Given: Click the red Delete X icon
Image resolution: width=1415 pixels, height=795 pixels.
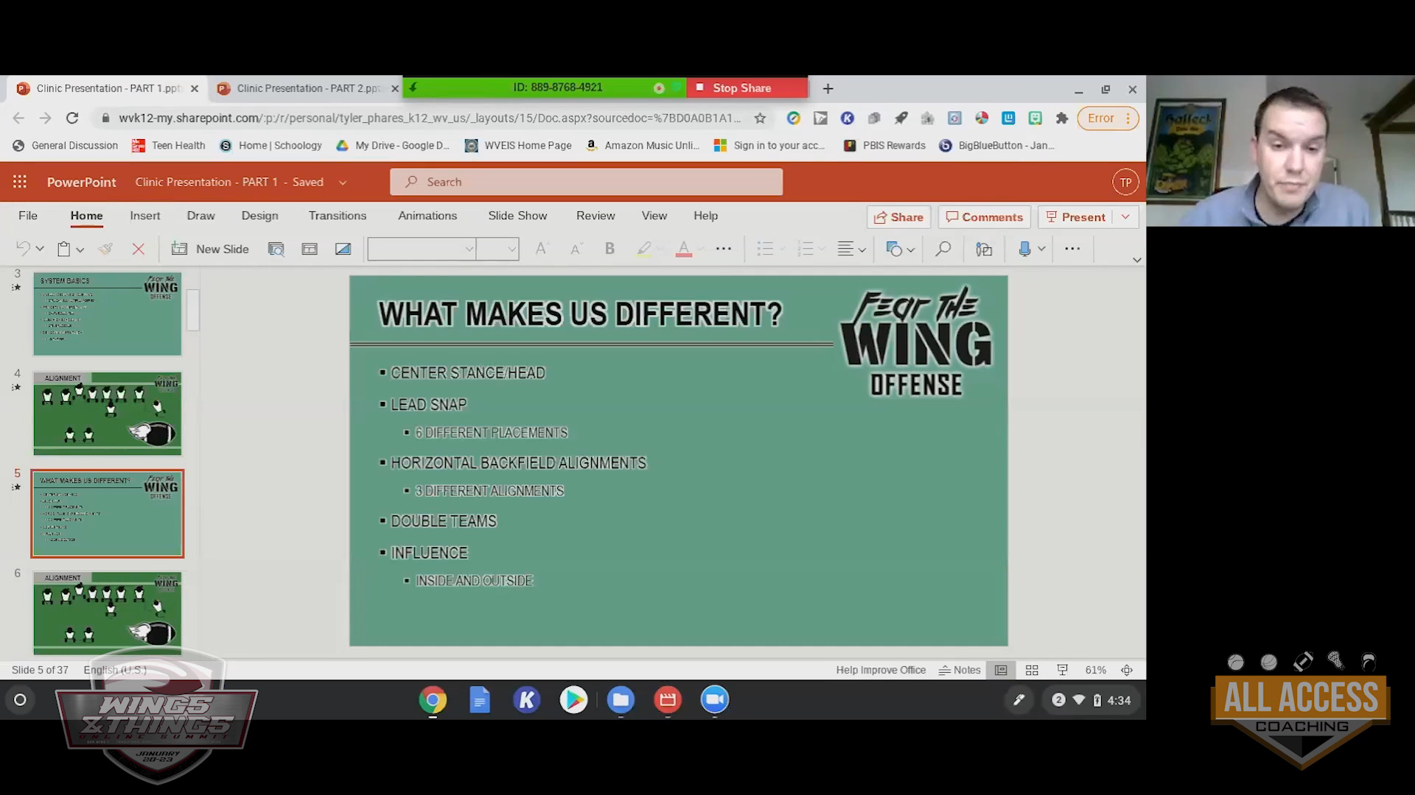Looking at the screenshot, I should pos(138,249).
